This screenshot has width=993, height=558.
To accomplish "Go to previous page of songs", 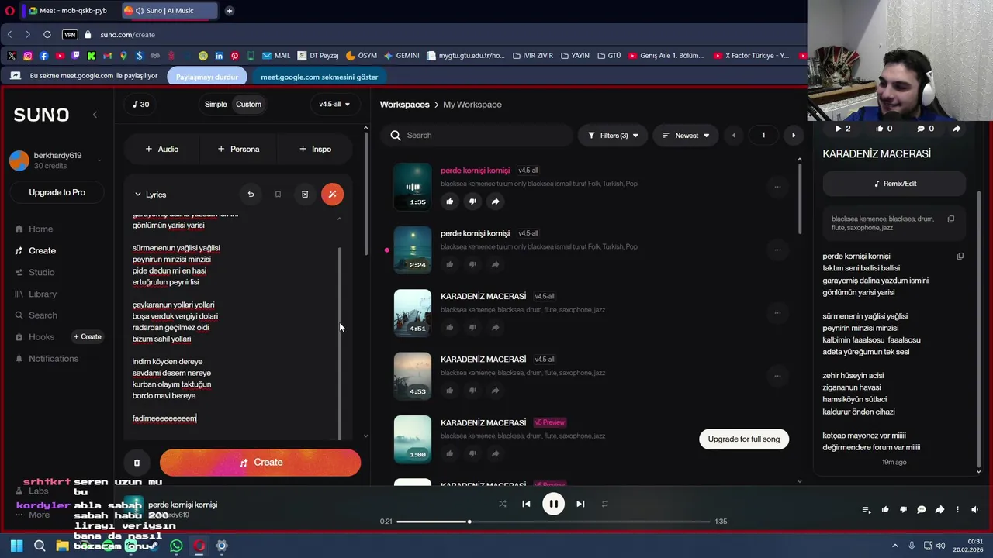I will 734,135.
